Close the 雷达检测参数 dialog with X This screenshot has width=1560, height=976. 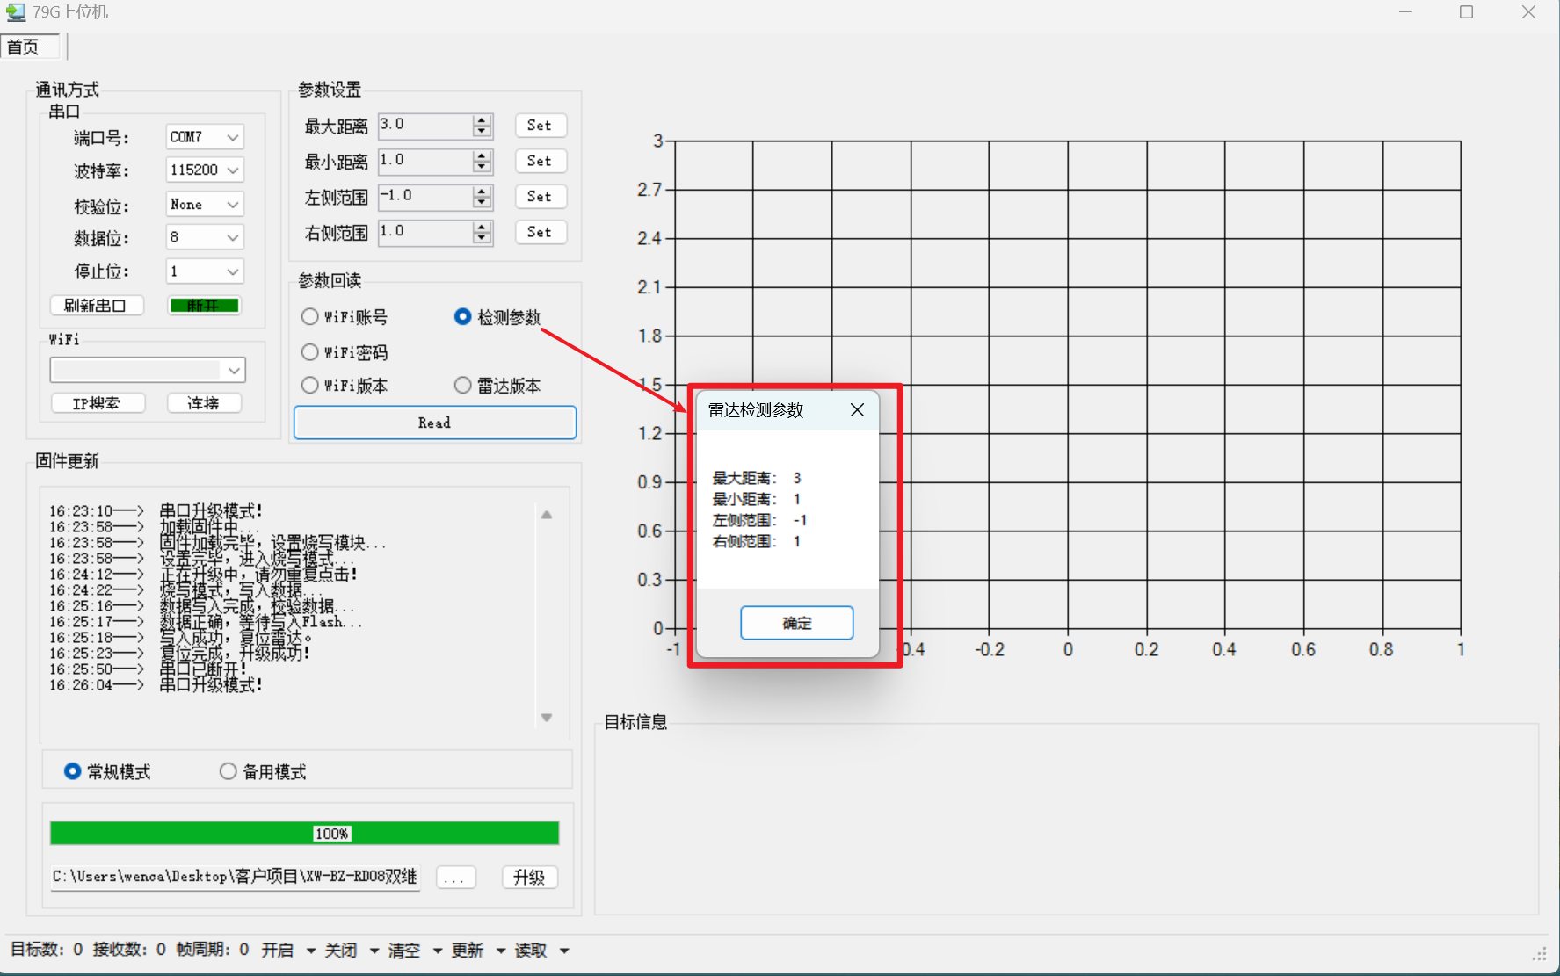[857, 410]
